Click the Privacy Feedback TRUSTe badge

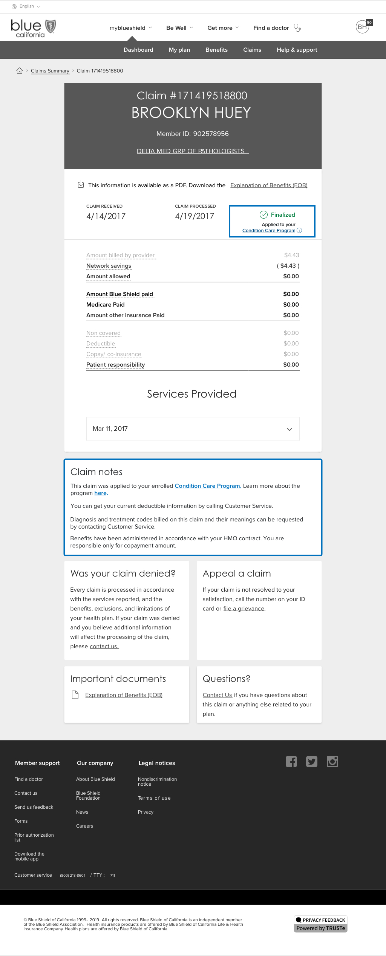pyautogui.click(x=321, y=924)
